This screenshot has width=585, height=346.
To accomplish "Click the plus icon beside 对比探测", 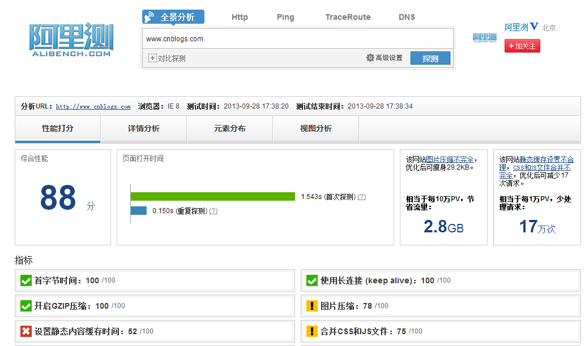I will (x=152, y=58).
